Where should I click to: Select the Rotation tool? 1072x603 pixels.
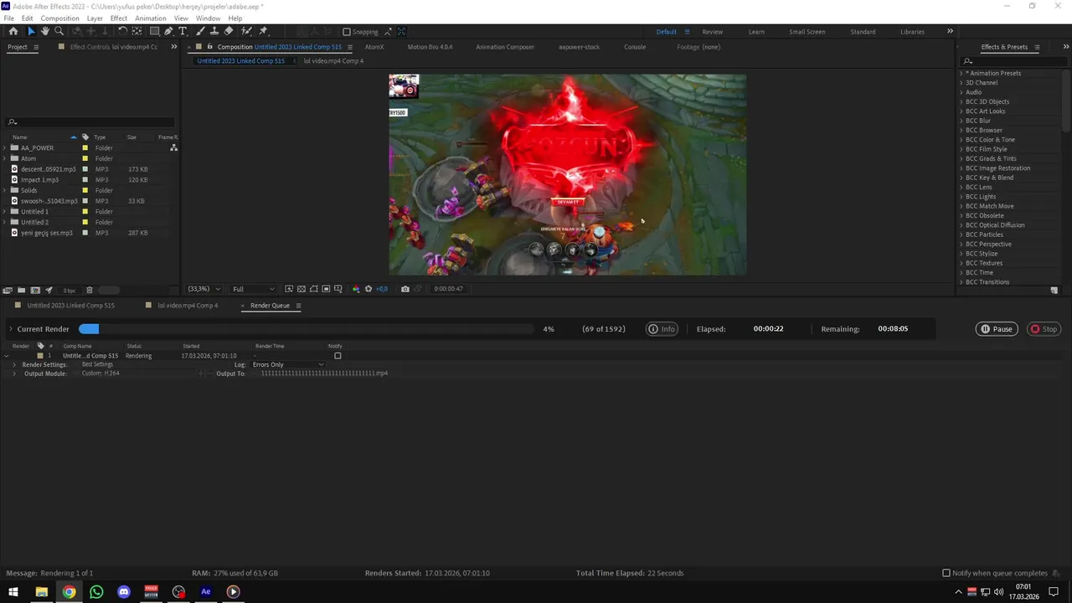(x=122, y=31)
